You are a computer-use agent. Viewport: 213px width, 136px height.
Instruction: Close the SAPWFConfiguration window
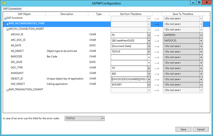pyautogui.click(x=207, y=2)
